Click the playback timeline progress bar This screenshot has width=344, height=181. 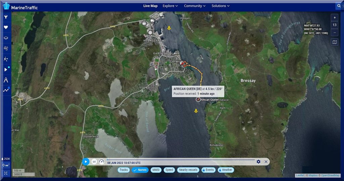pyautogui.click(x=181, y=160)
